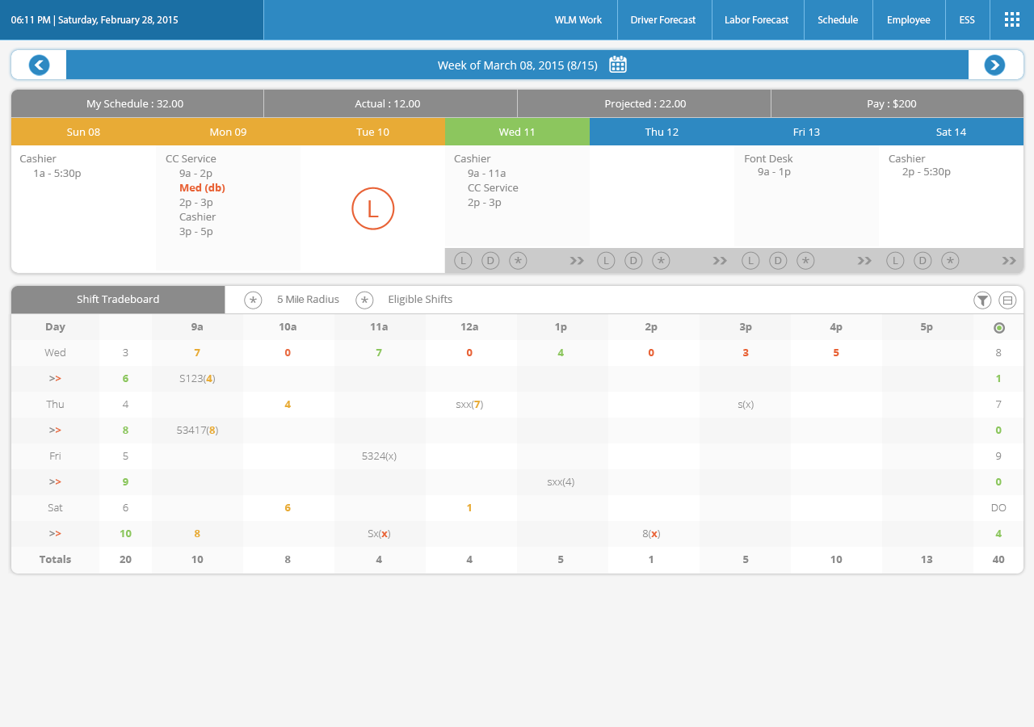The height and width of the screenshot is (727, 1034).
Task: Go to next week arrow
Action: click(x=994, y=65)
